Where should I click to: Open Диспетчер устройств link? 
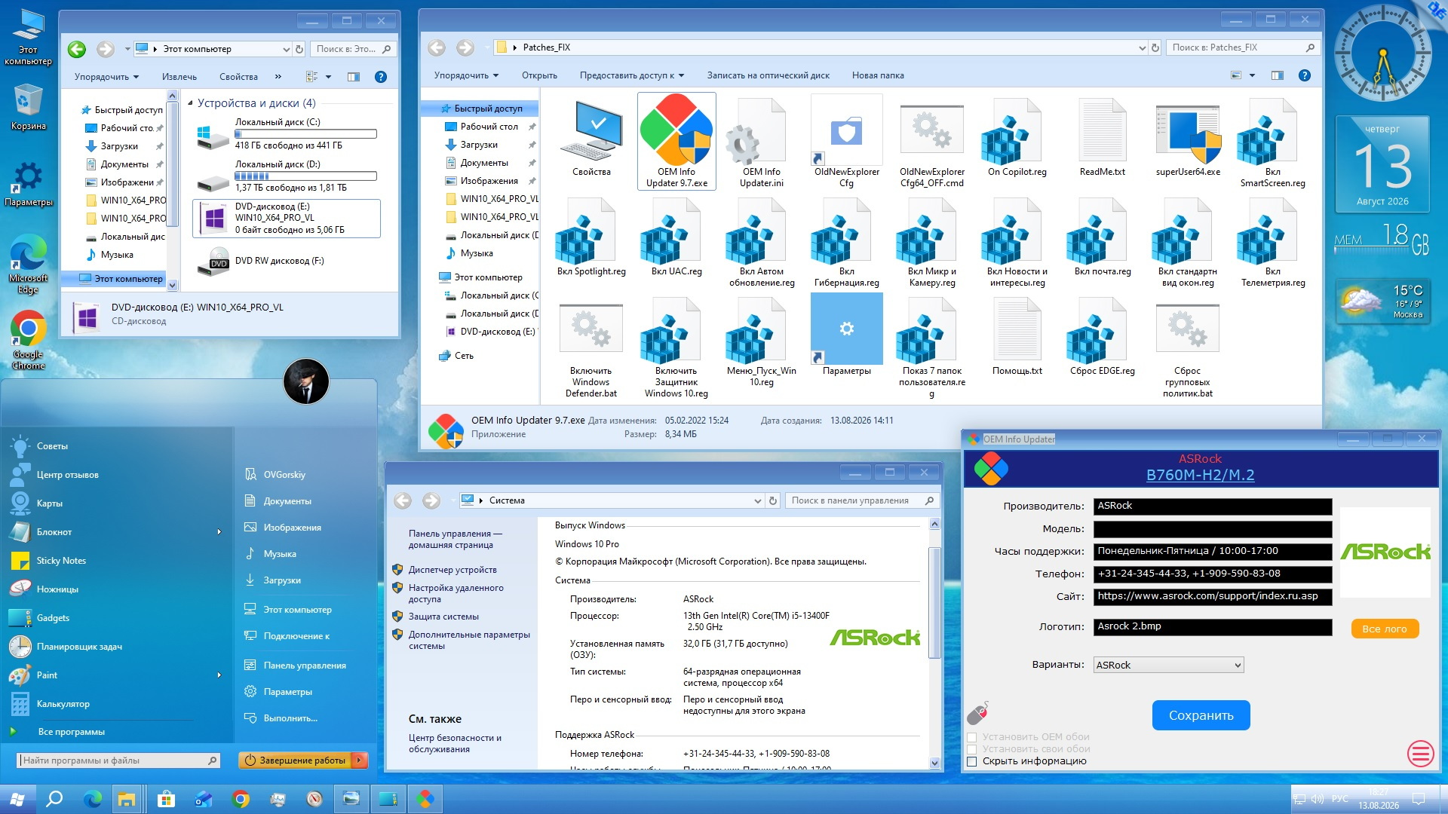pos(452,570)
